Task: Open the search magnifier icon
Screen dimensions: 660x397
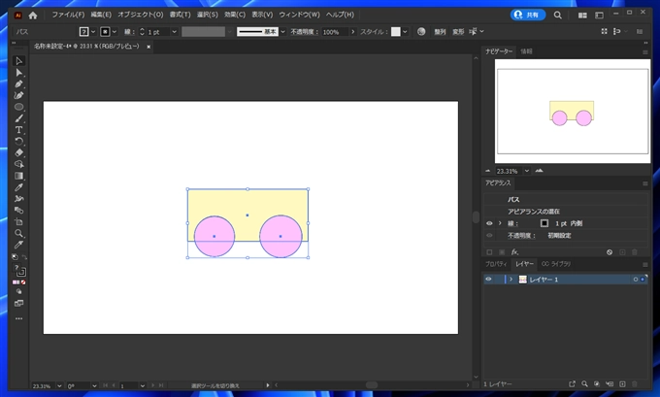Action: (x=557, y=16)
